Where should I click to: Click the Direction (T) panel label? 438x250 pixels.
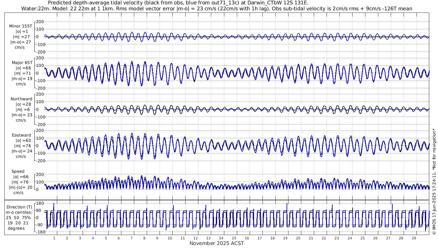pos(20,207)
